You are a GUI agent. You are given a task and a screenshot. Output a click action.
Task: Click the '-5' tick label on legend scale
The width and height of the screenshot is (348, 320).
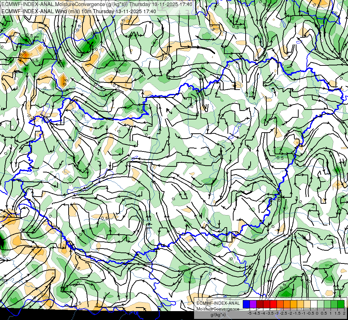point(250,313)
